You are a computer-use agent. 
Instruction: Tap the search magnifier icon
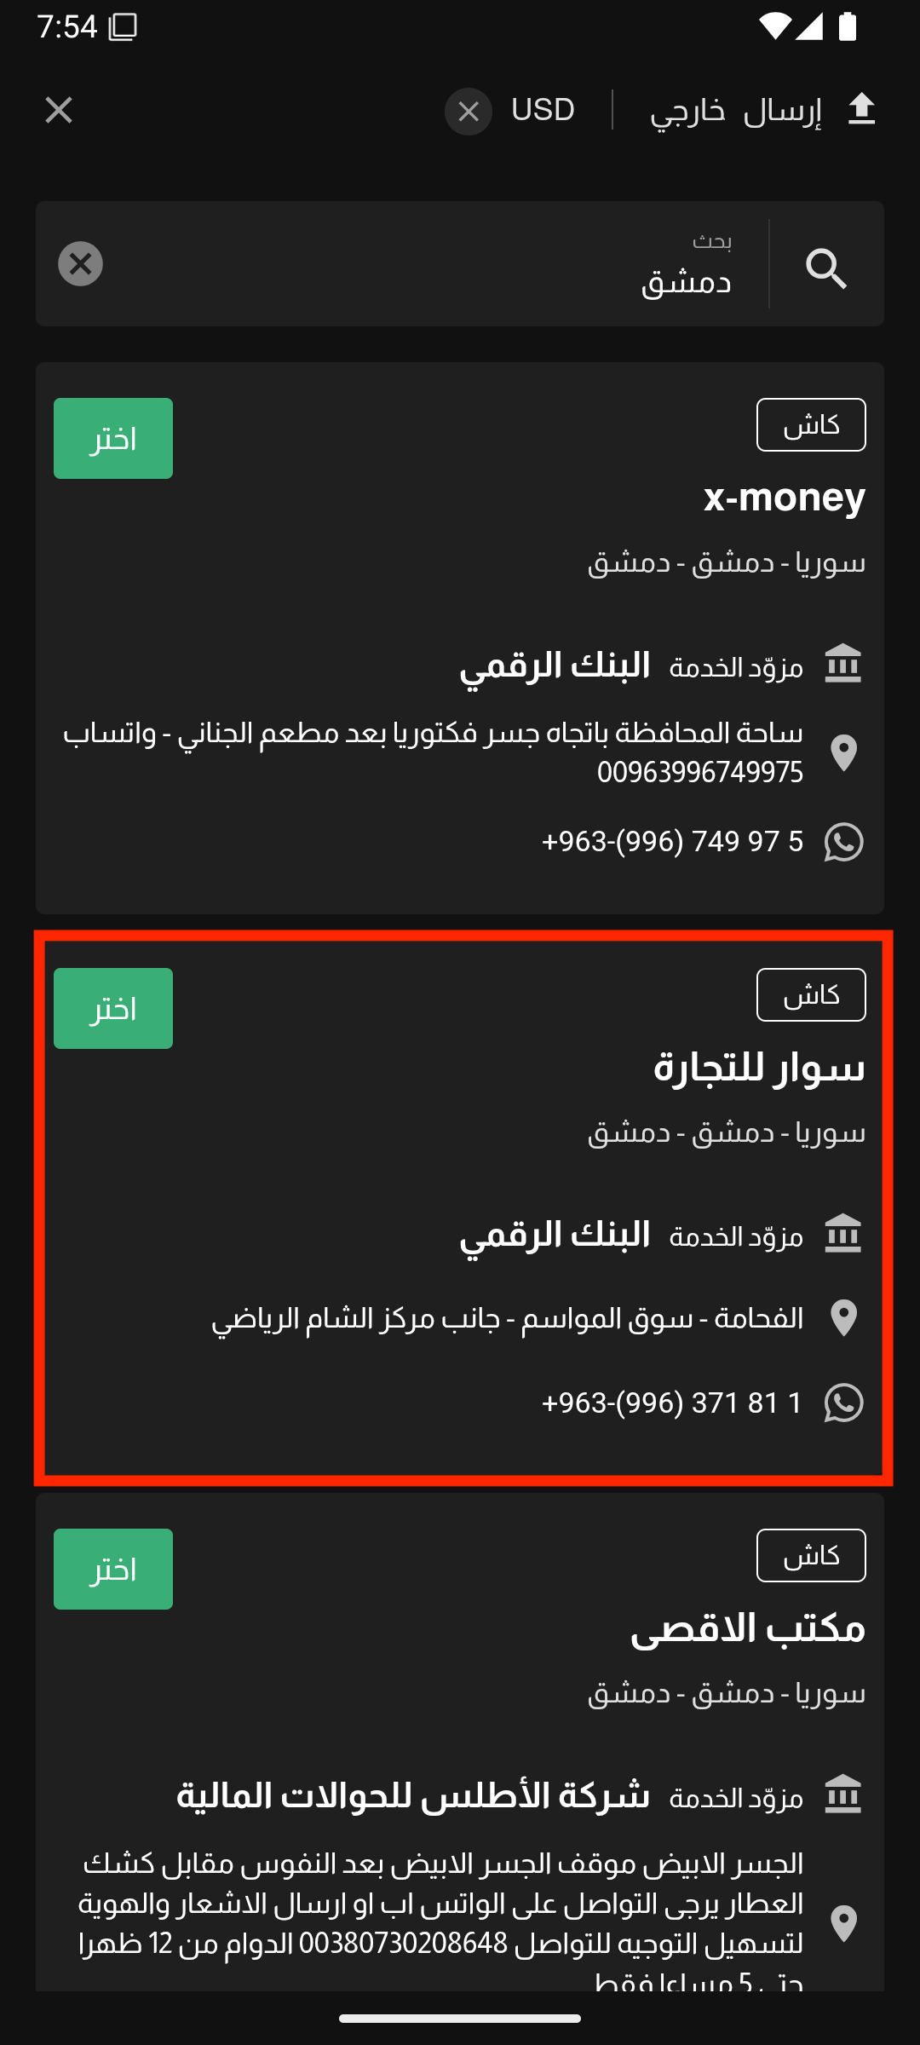[x=826, y=269]
